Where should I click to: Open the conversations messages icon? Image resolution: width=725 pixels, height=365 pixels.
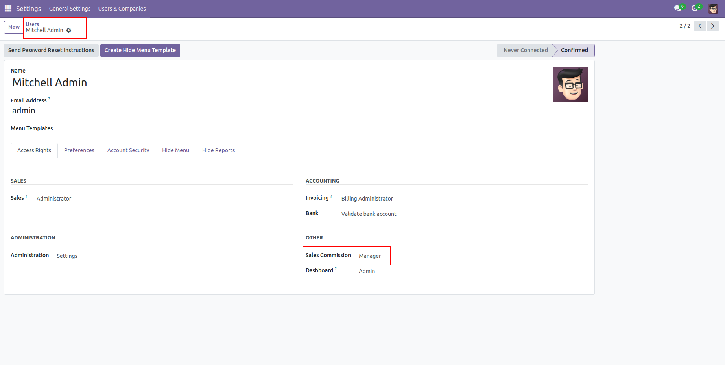click(x=677, y=8)
